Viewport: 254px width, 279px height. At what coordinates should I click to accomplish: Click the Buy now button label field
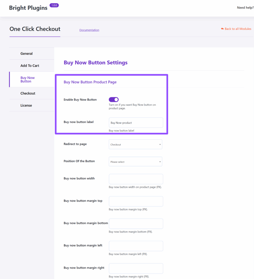[x=136, y=123]
